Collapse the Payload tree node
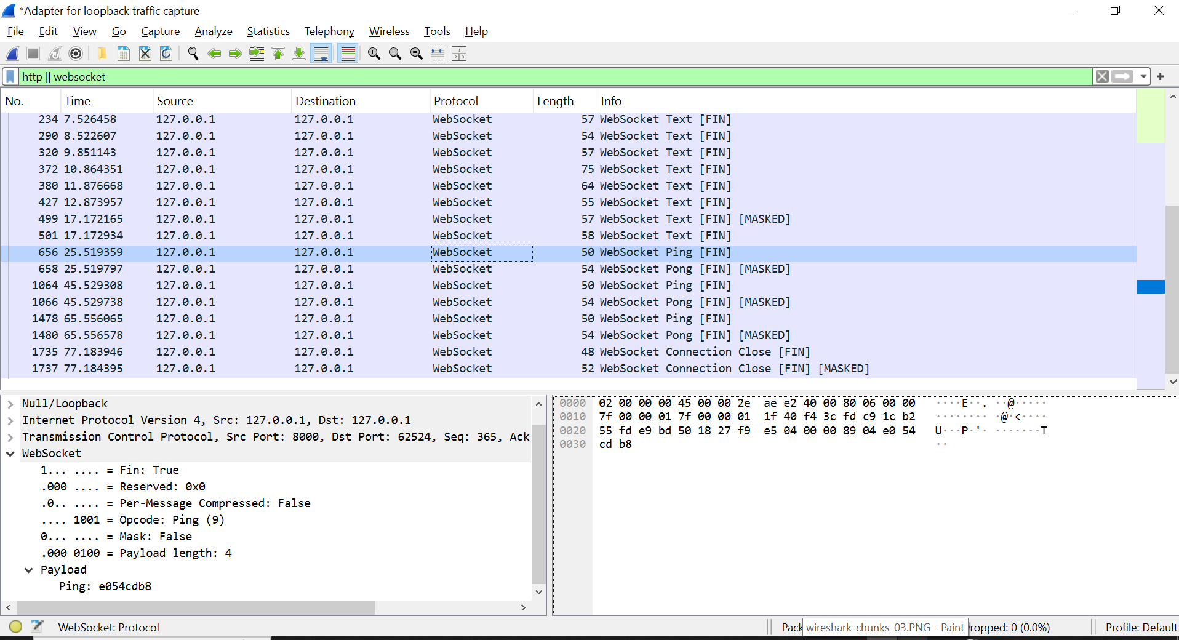The width and height of the screenshot is (1179, 640). [28, 570]
